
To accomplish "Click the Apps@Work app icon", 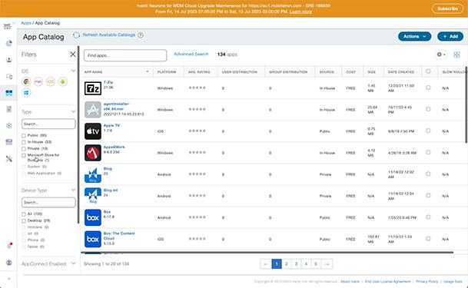I will click(93, 153).
